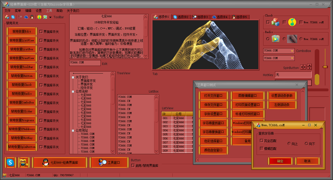This screenshot has width=333, height=180.
Task: Open the ToolBar overflow dropdown arrow
Action: pos(50,17)
